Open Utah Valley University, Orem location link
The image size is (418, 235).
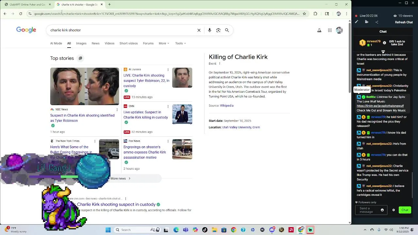(x=241, y=127)
